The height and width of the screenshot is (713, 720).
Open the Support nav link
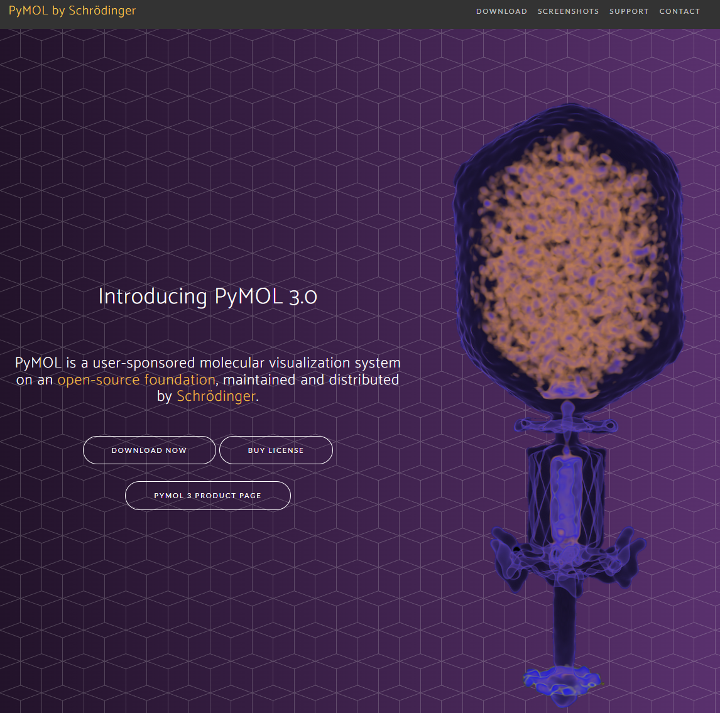629,11
